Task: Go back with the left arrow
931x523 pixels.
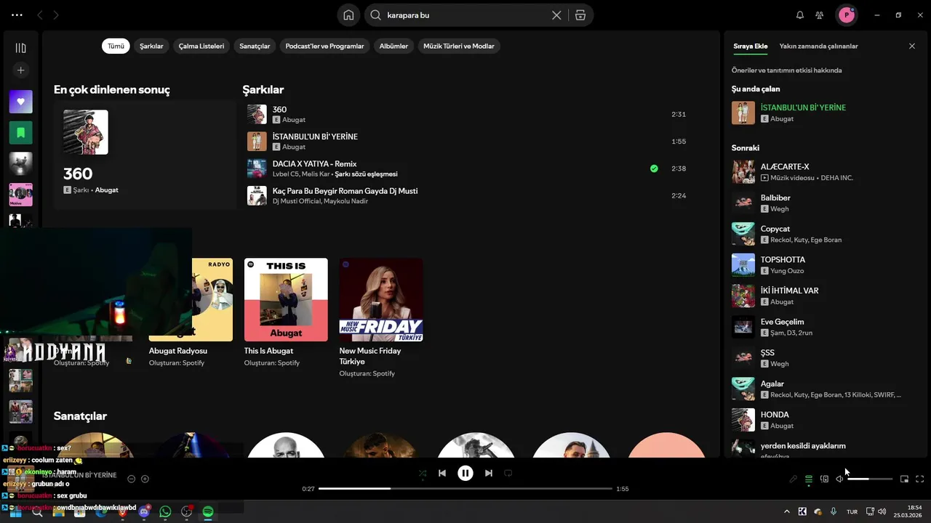Action: click(x=40, y=15)
